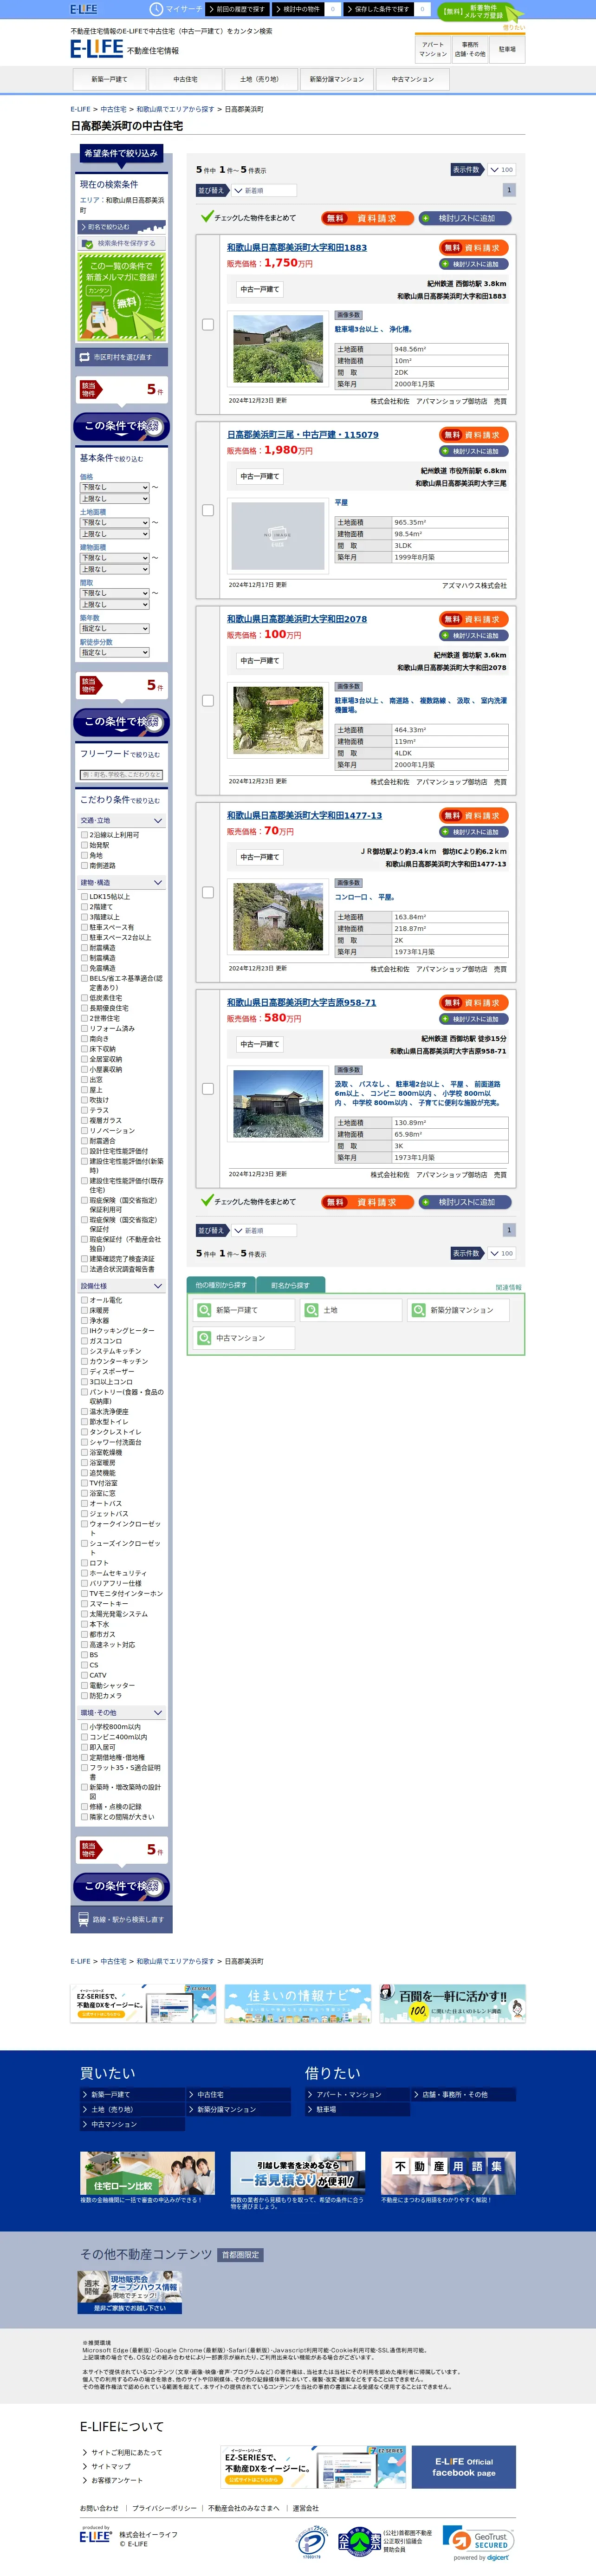
Task: Open マイサーチ clock icon in the top bar
Action: (155, 9)
